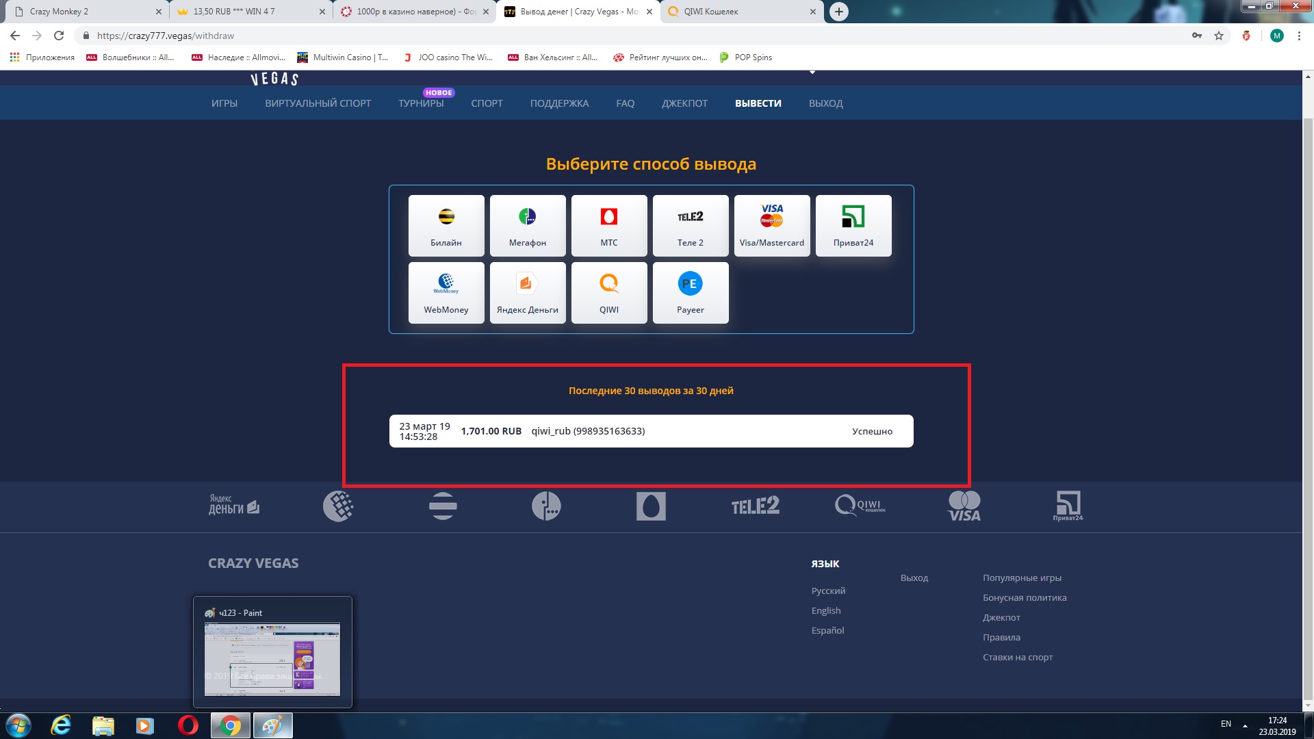Click MTS egg logo in footer

coord(651,506)
